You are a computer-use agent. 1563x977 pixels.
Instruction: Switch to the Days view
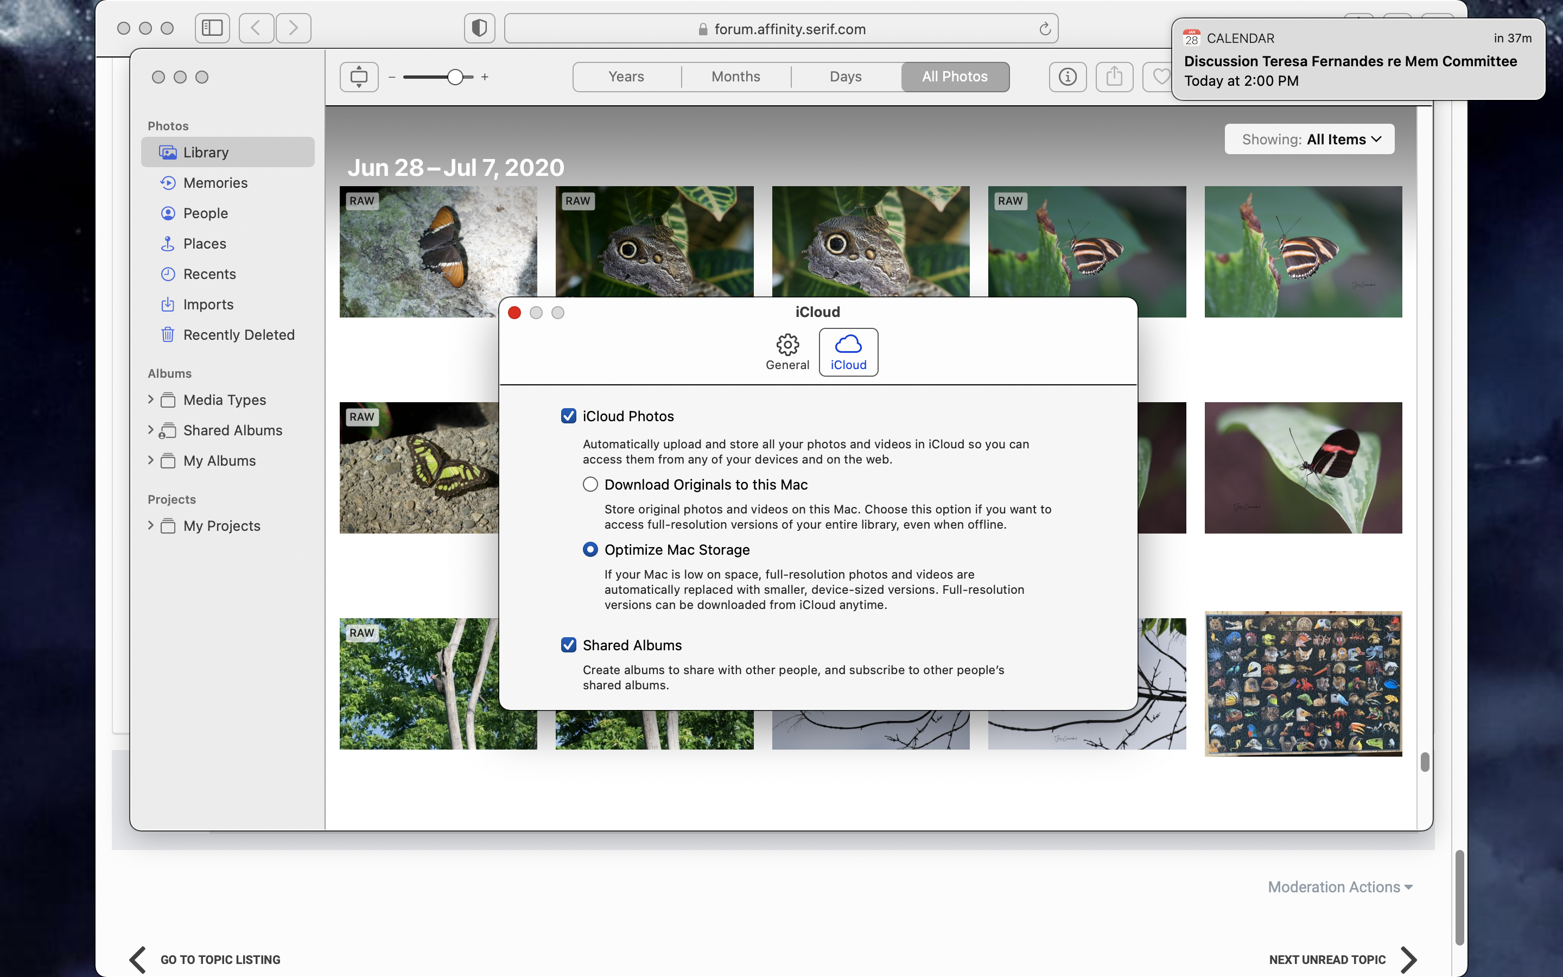point(846,77)
